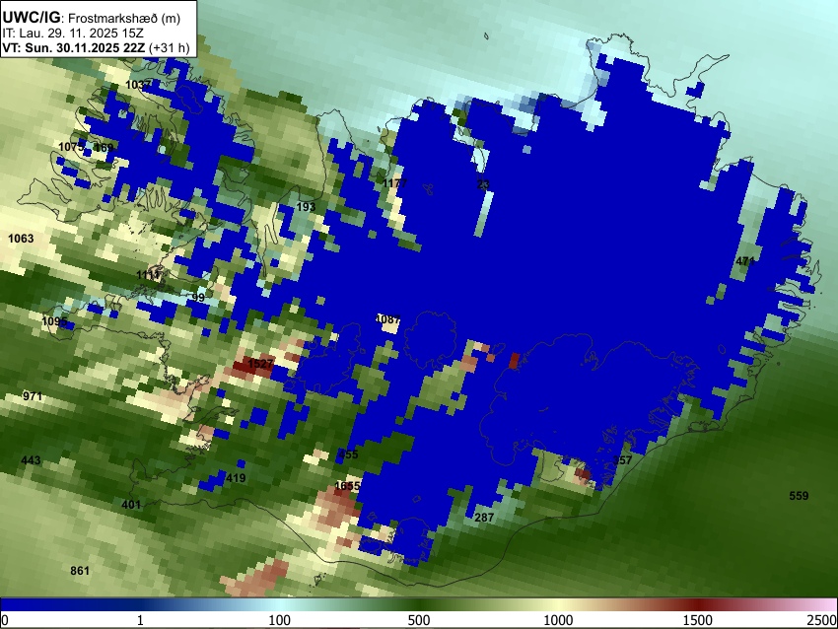Click the 471 map value
838x629 pixels.
click(745, 261)
